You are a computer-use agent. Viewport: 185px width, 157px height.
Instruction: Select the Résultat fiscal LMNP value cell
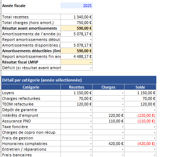76,62
